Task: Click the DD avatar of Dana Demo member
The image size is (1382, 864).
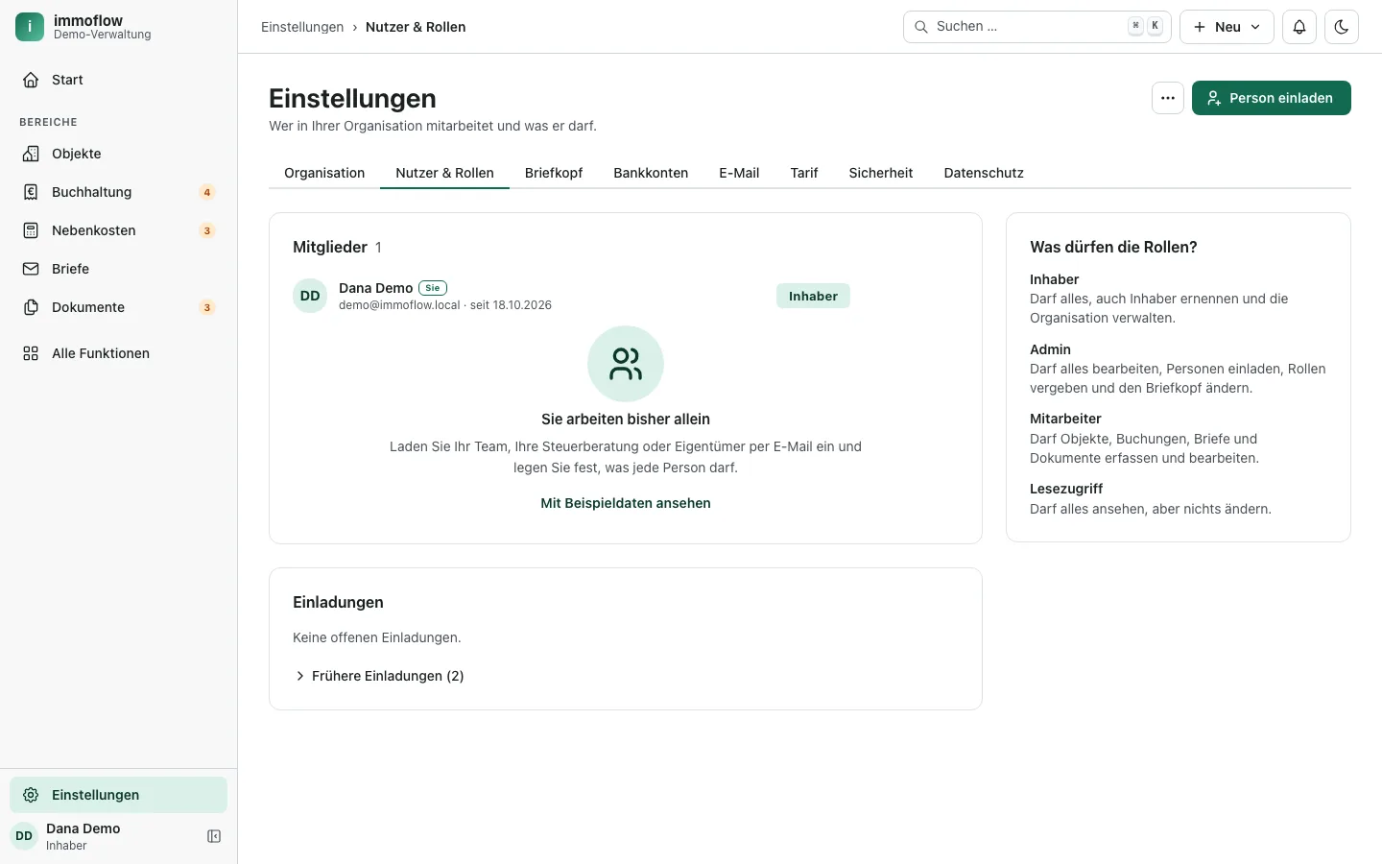Action: click(310, 296)
